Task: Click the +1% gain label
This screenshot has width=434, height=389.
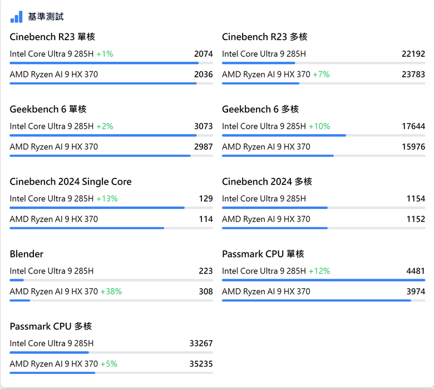Action: [105, 54]
